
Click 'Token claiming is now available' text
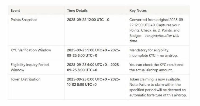click(x=155, y=79)
